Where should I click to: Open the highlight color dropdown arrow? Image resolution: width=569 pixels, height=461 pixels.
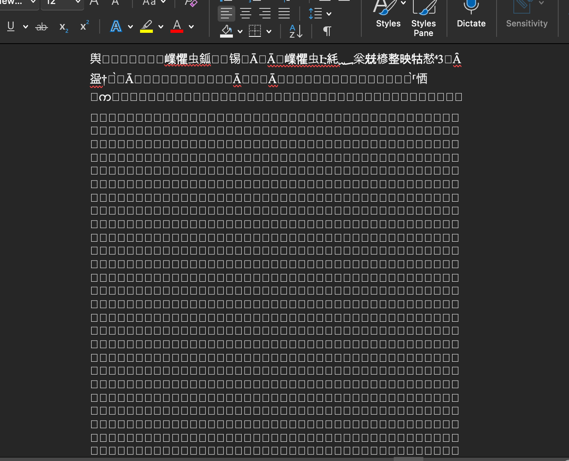click(x=161, y=27)
